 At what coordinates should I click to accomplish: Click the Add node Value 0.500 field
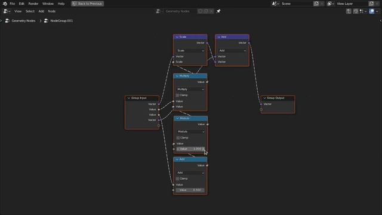pyautogui.click(x=190, y=190)
